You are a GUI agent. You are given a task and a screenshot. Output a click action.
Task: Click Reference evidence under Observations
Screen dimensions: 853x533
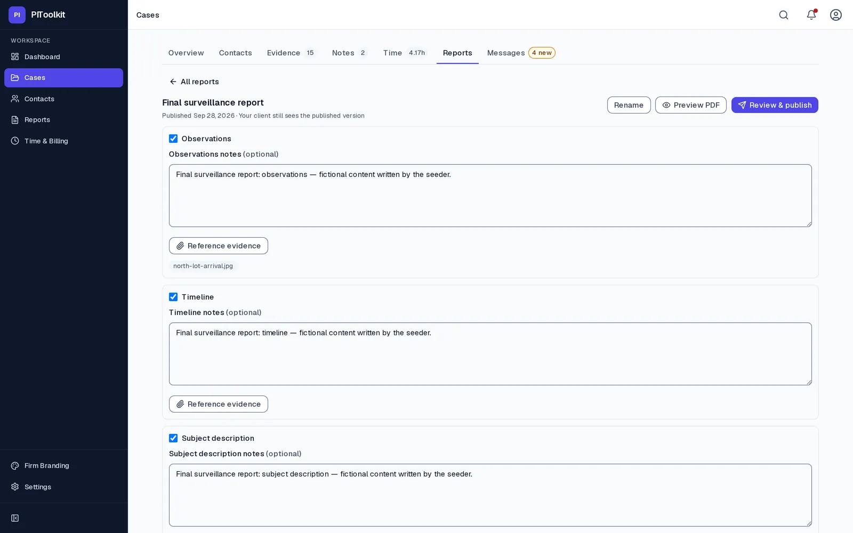219,246
